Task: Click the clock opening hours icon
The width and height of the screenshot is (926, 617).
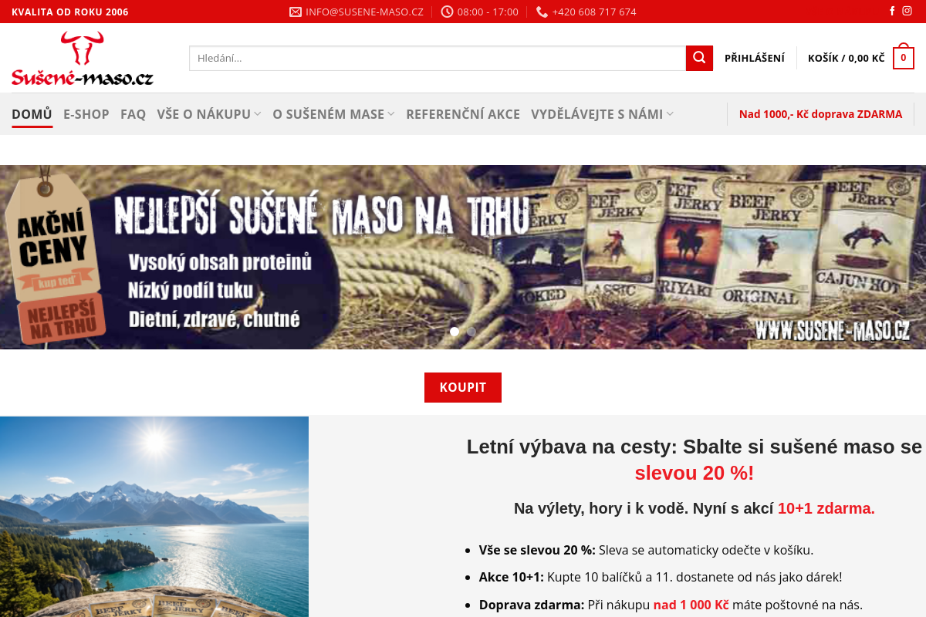Action: (x=447, y=12)
